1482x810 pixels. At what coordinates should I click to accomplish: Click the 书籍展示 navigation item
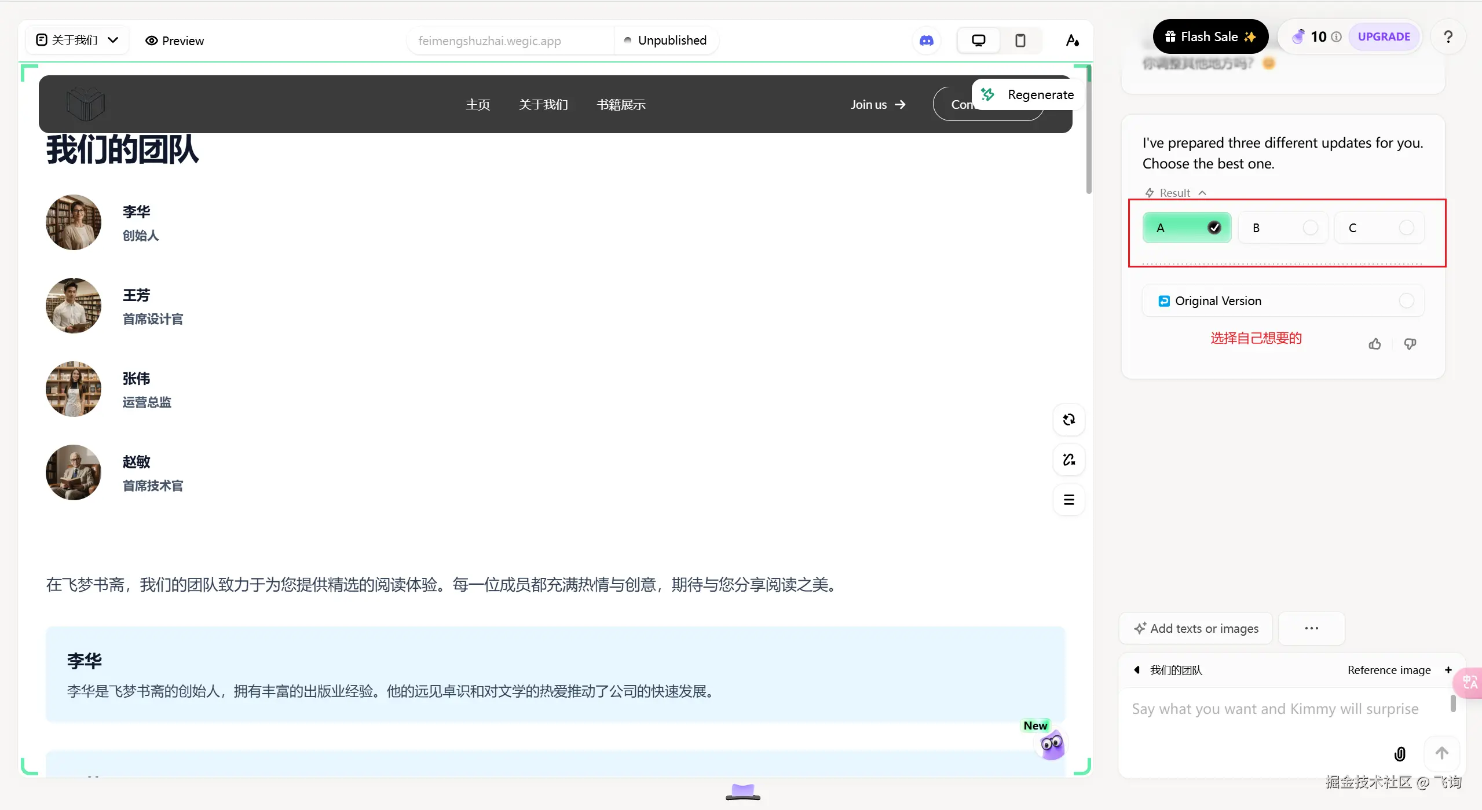[621, 105]
